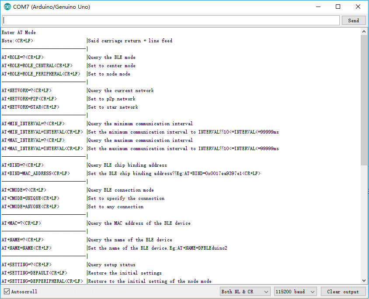Click the 'AT+MAX_INTERVAL=INTERVAL<CR+LF>' command
Screen dimensions: 369x299
42,149
